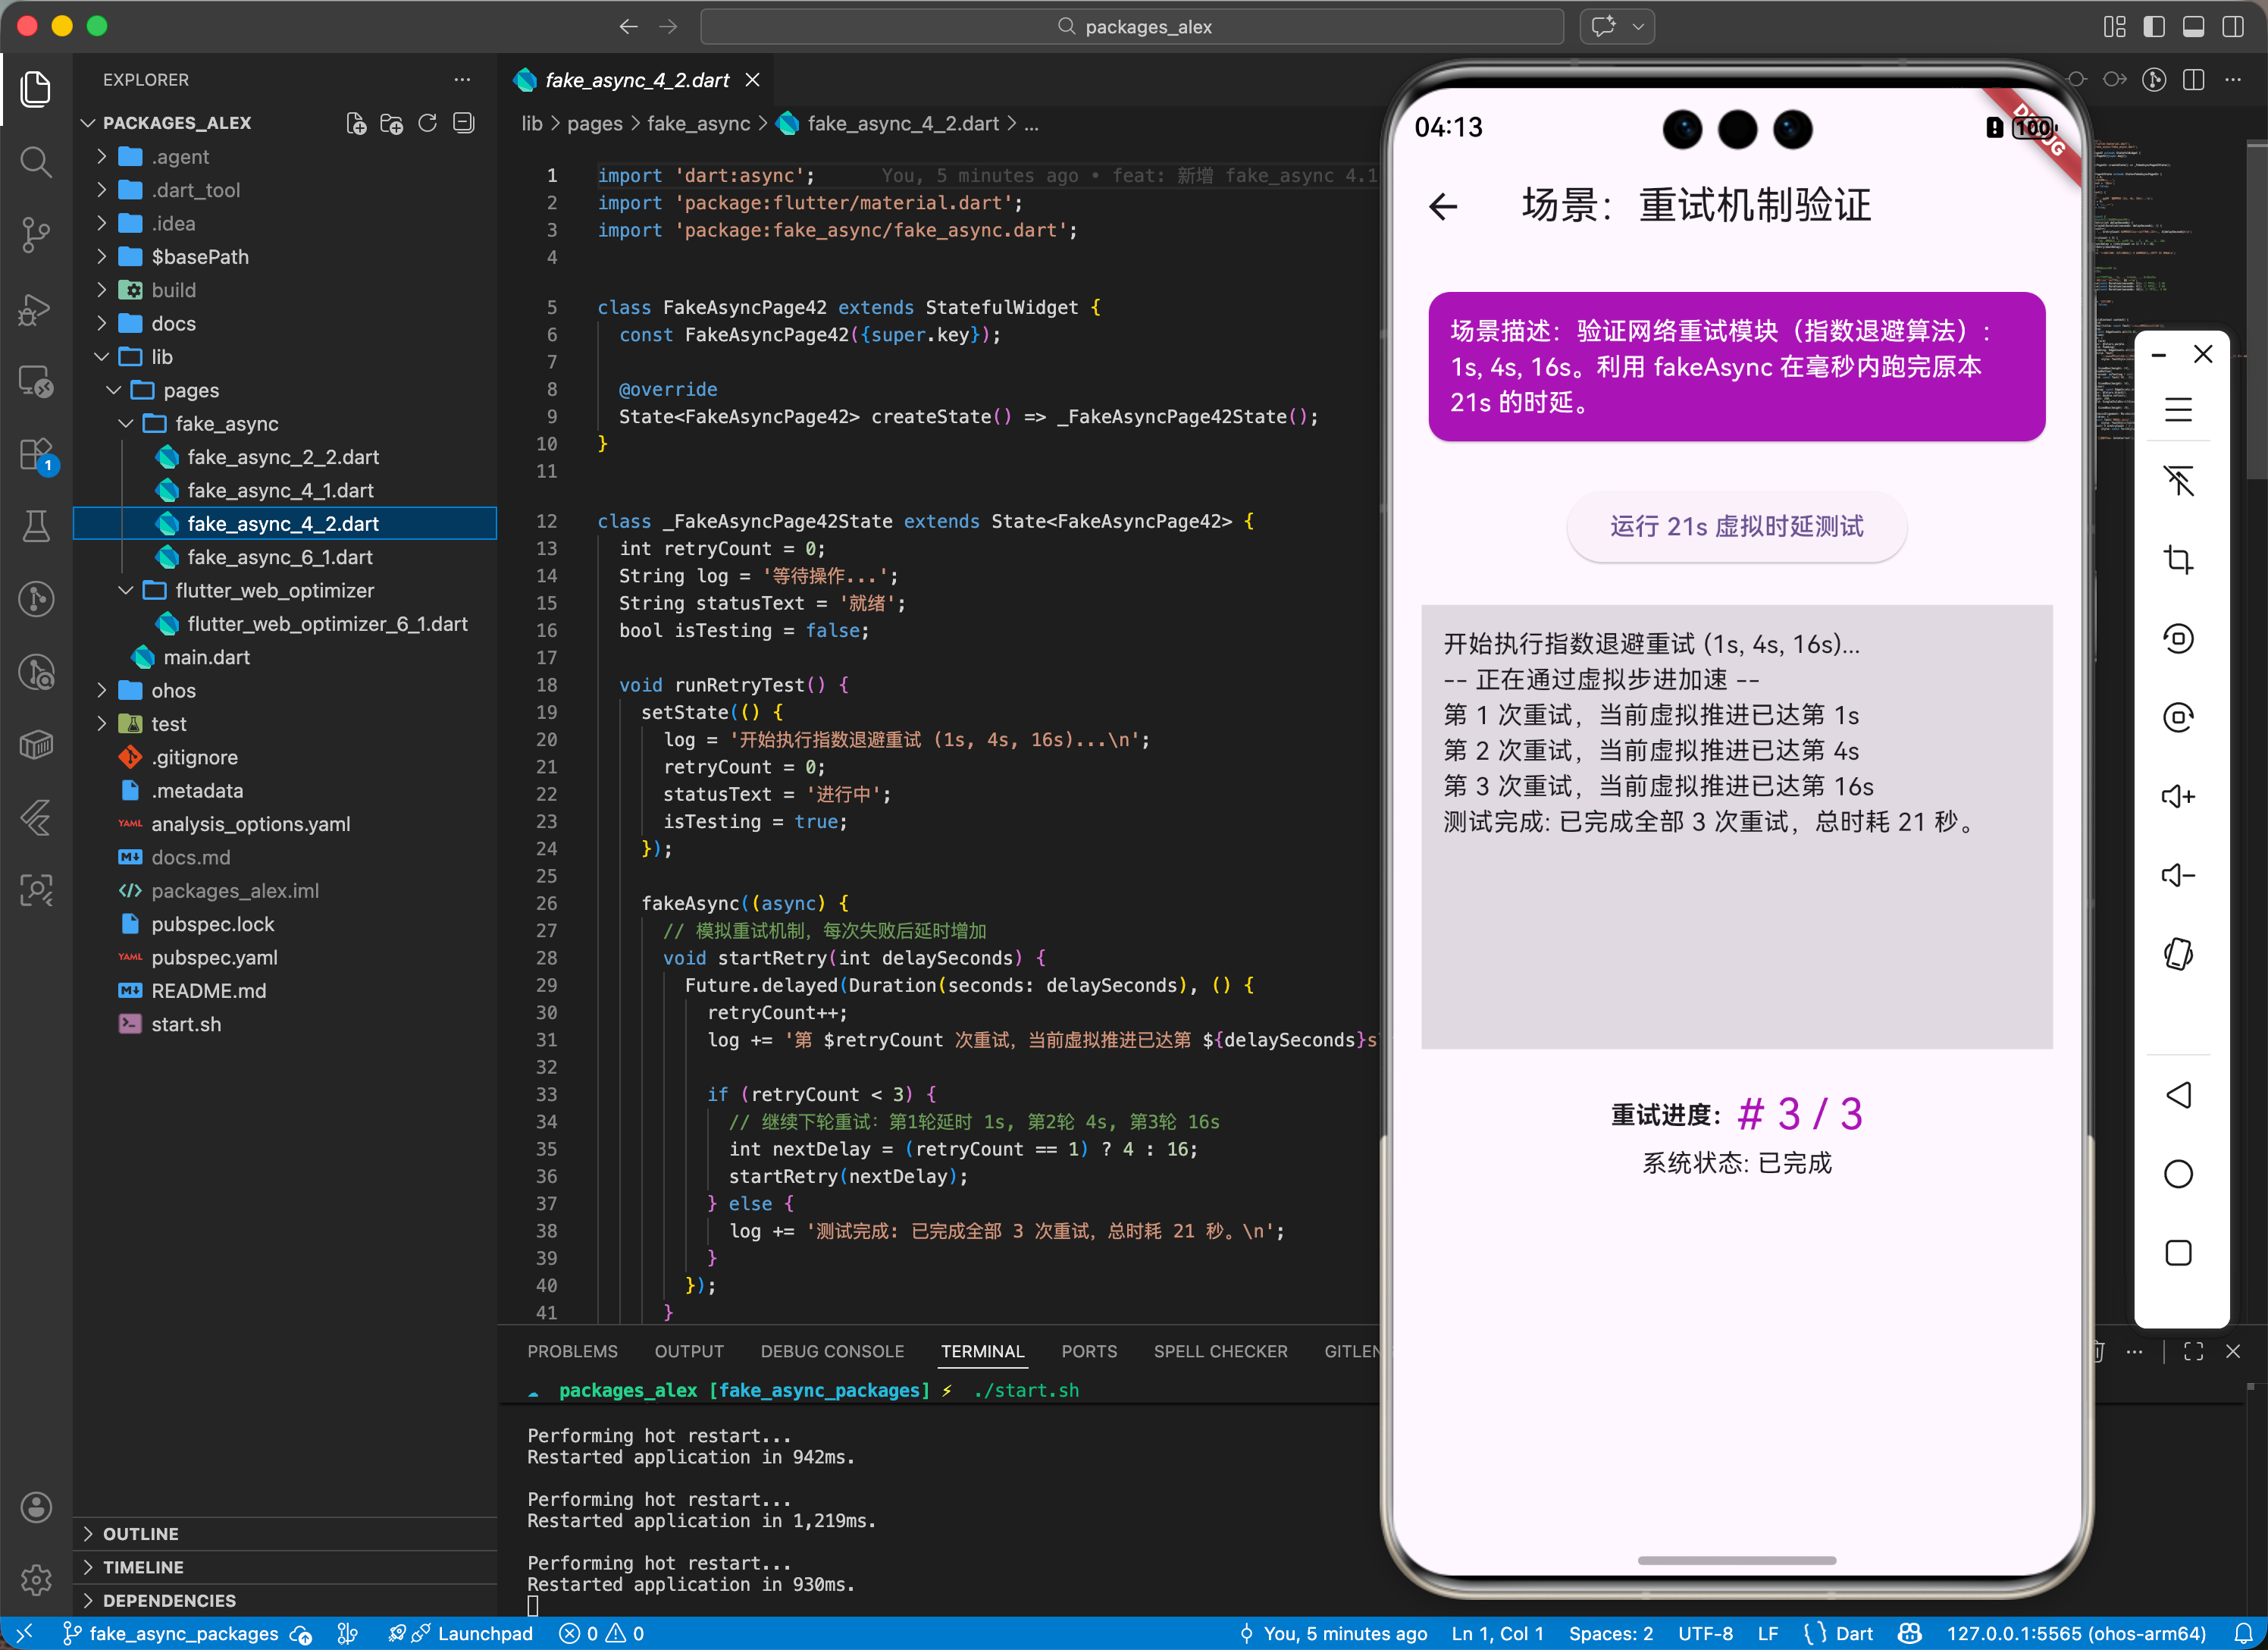Refresh the Explorer file tree
Viewport: 2268px width, 1650px height.
(428, 123)
